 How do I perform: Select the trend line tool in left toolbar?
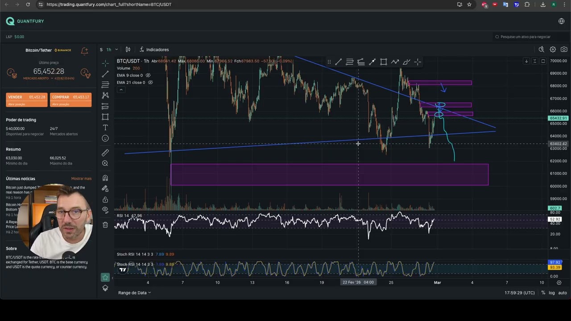pos(105,74)
